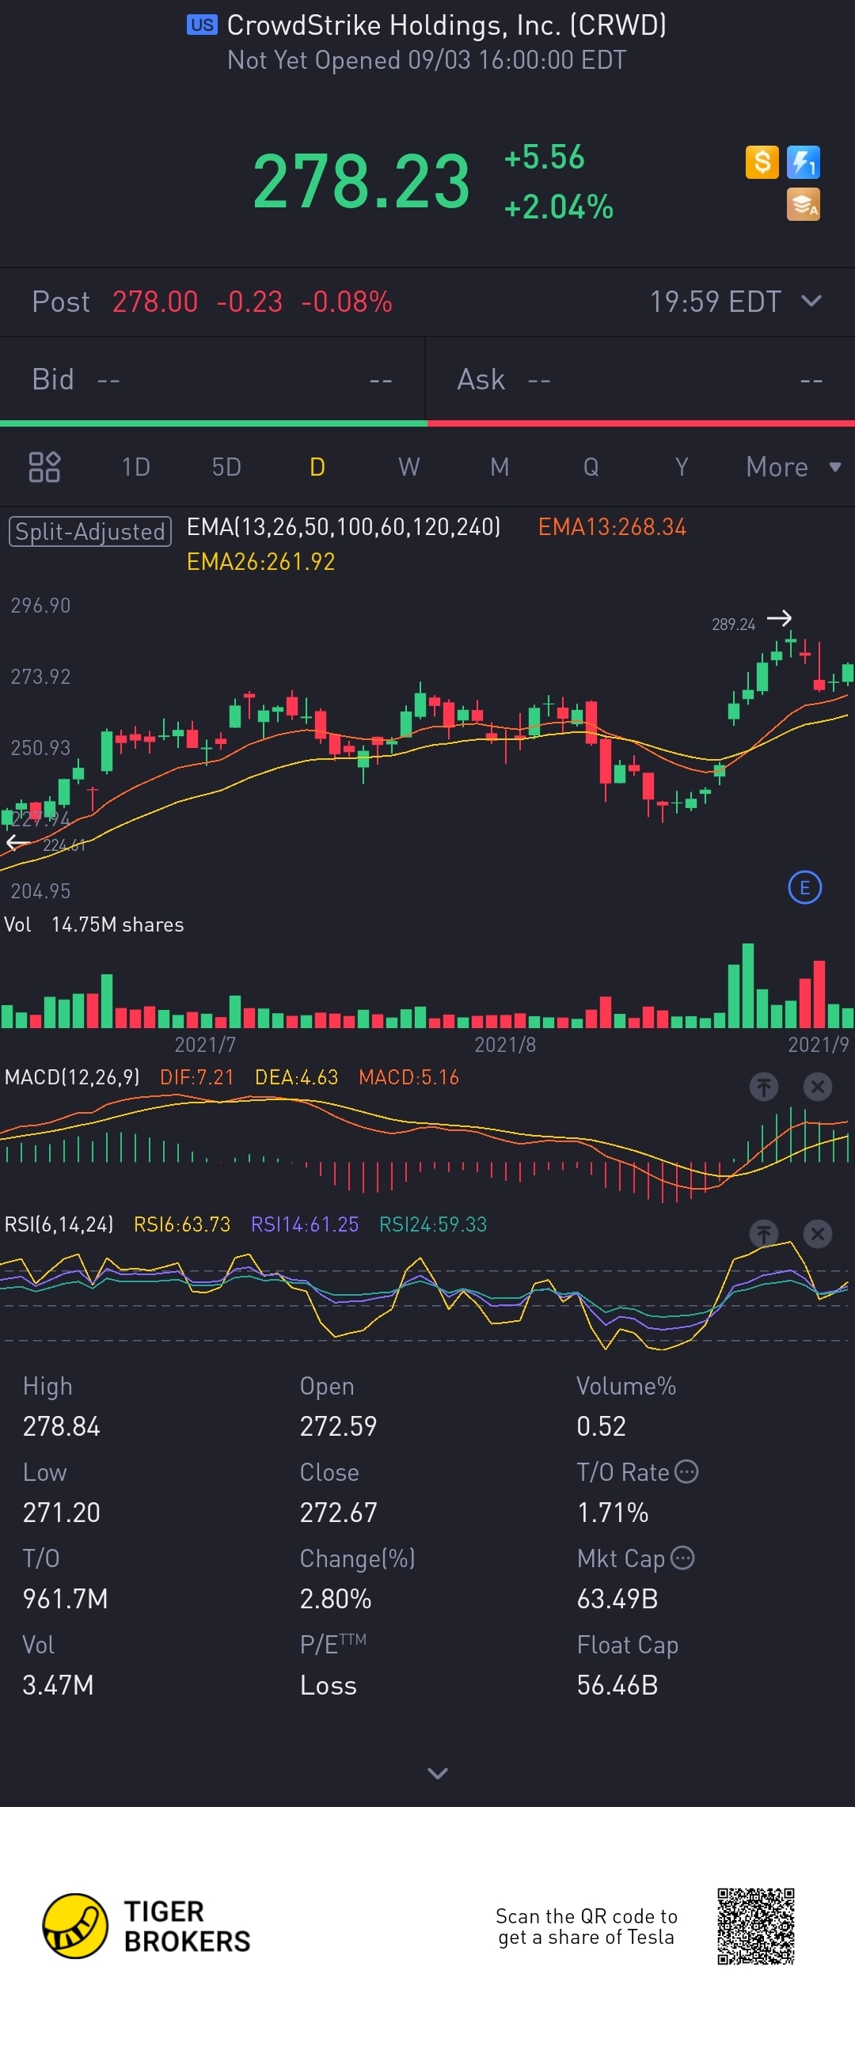This screenshot has width=855, height=2046.
Task: Switch to 5D chart tab
Action: click(x=226, y=467)
